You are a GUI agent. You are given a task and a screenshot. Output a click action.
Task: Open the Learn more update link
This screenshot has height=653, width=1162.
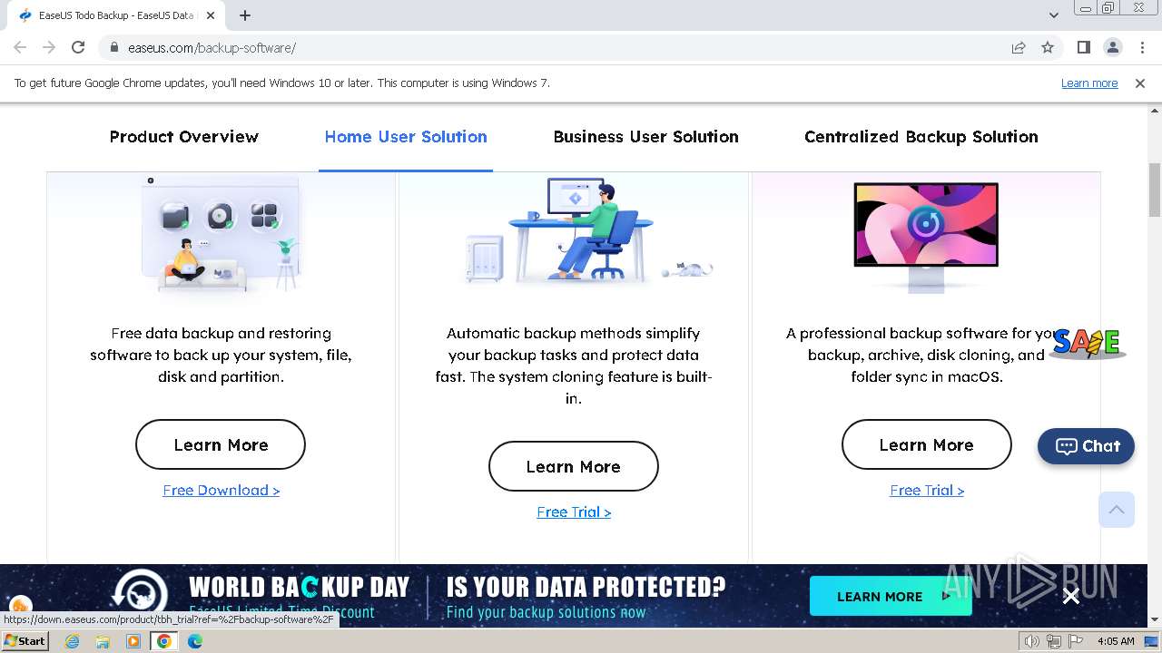(1089, 83)
